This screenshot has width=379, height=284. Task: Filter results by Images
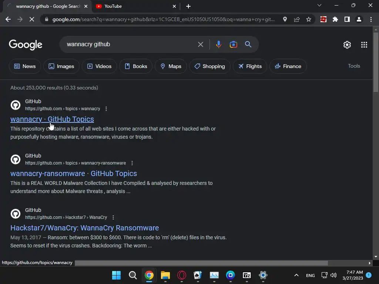pyautogui.click(x=61, y=66)
